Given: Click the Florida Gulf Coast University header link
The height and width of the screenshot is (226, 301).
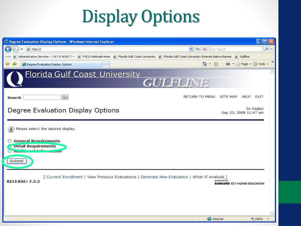Looking at the screenshot, I should pos(83,74).
